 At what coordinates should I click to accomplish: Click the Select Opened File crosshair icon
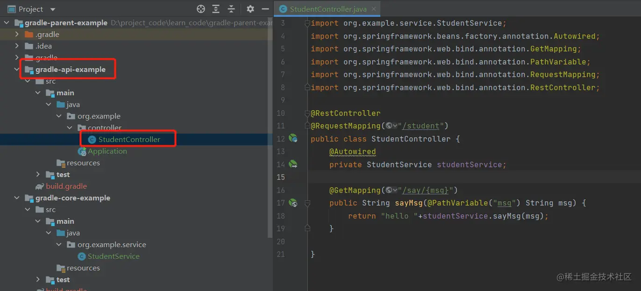pyautogui.click(x=201, y=9)
